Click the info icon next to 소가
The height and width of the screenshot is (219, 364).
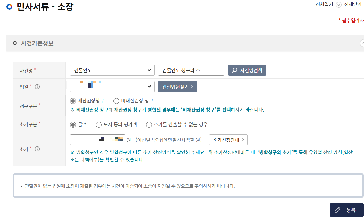click(x=37, y=149)
